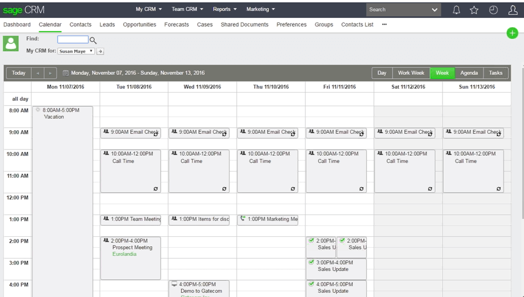The height and width of the screenshot is (297, 524).
Task: Click monitor icon on Demo to Gatecom
Action: (174, 284)
